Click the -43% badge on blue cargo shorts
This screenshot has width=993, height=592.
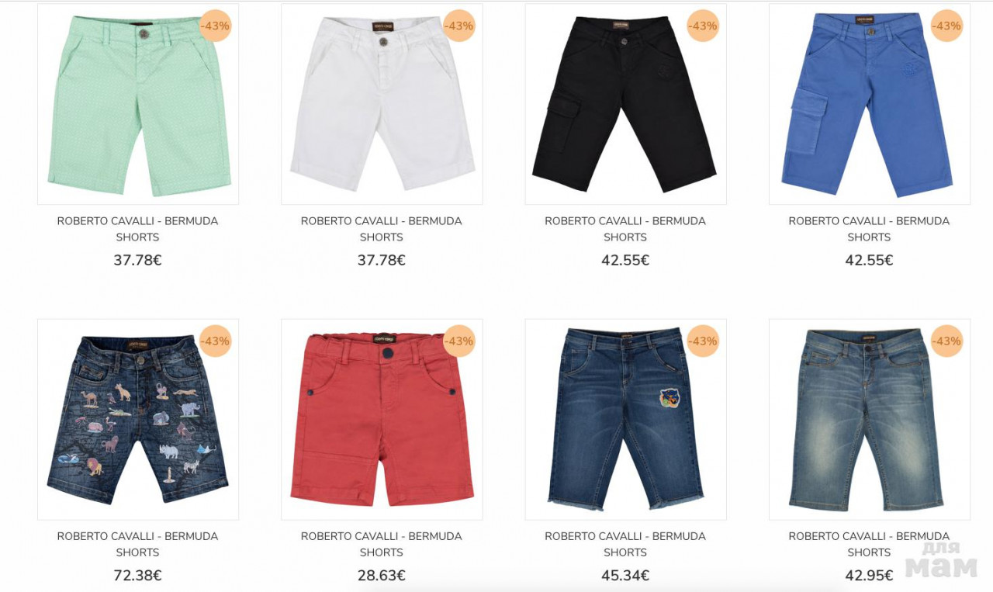[946, 26]
